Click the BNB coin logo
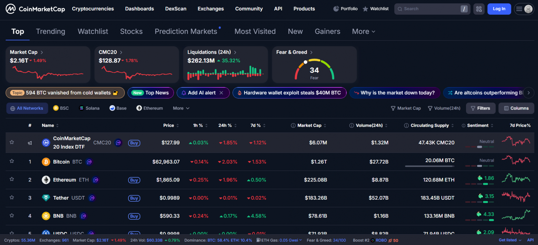Screen dimensions: 538x245 tap(46, 216)
